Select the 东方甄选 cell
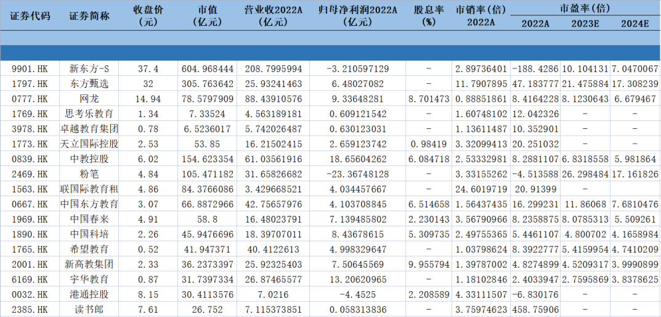The height and width of the screenshot is (317, 661). tap(89, 84)
